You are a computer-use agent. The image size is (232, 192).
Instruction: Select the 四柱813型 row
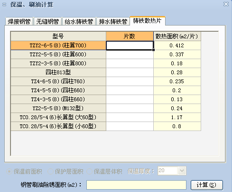[58, 72]
